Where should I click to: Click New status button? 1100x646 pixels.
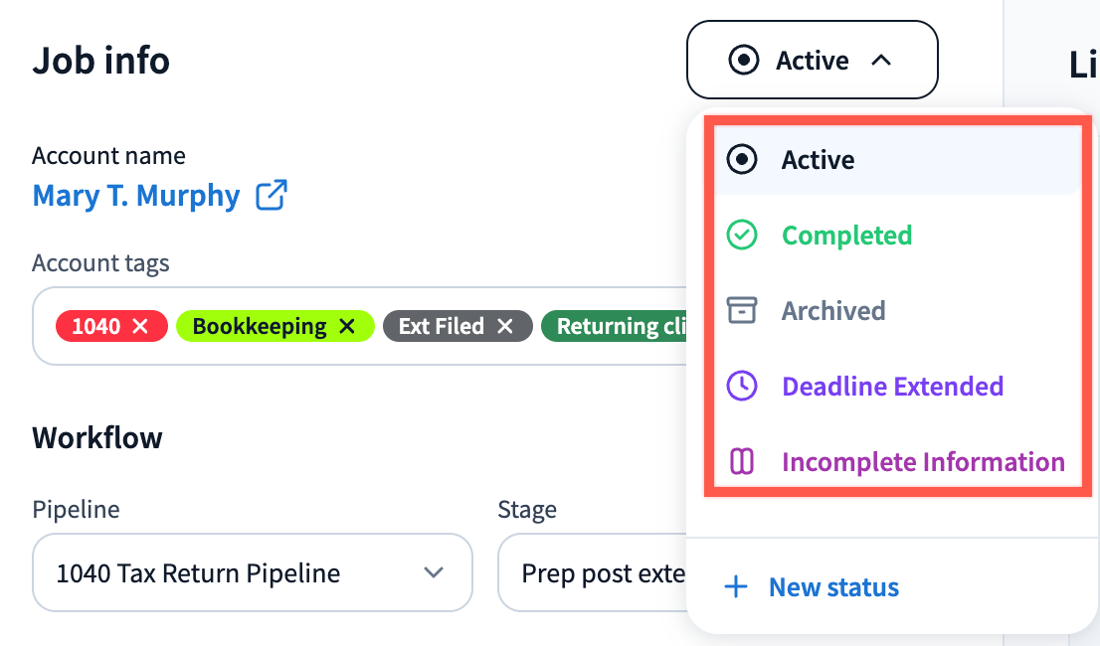pos(832,587)
